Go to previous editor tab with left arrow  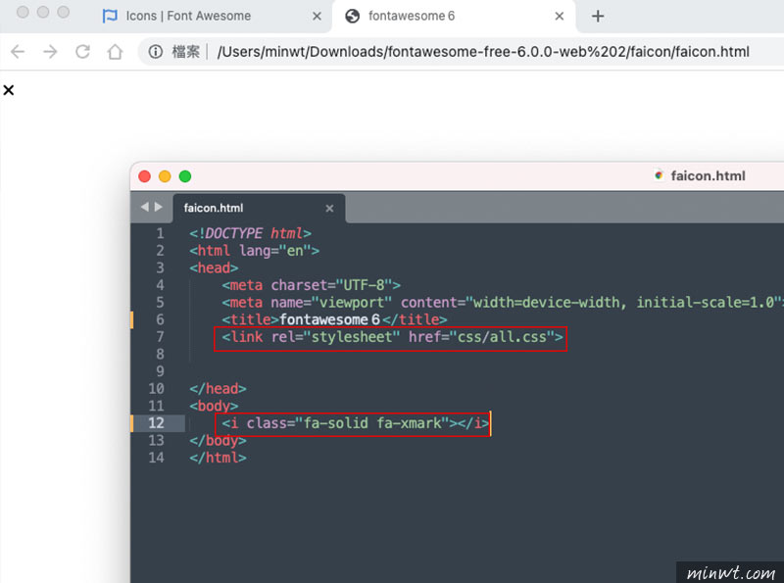pyautogui.click(x=144, y=207)
